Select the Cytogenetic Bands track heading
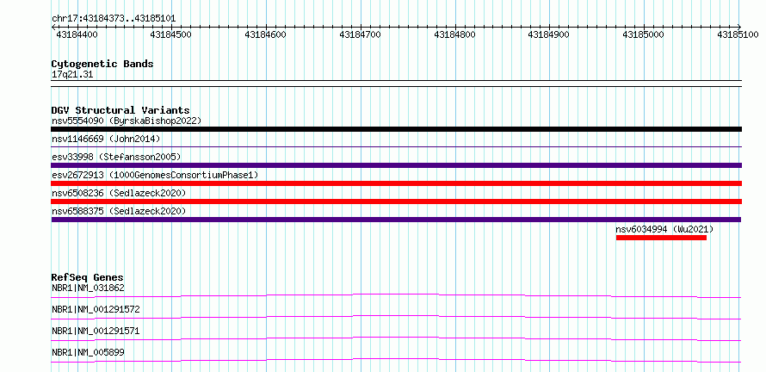Image resolution: width=766 pixels, height=372 pixels. (x=102, y=64)
